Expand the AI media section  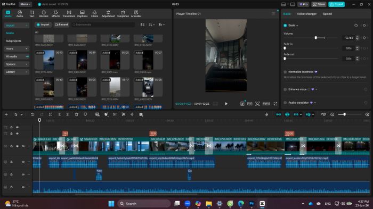coord(17,56)
